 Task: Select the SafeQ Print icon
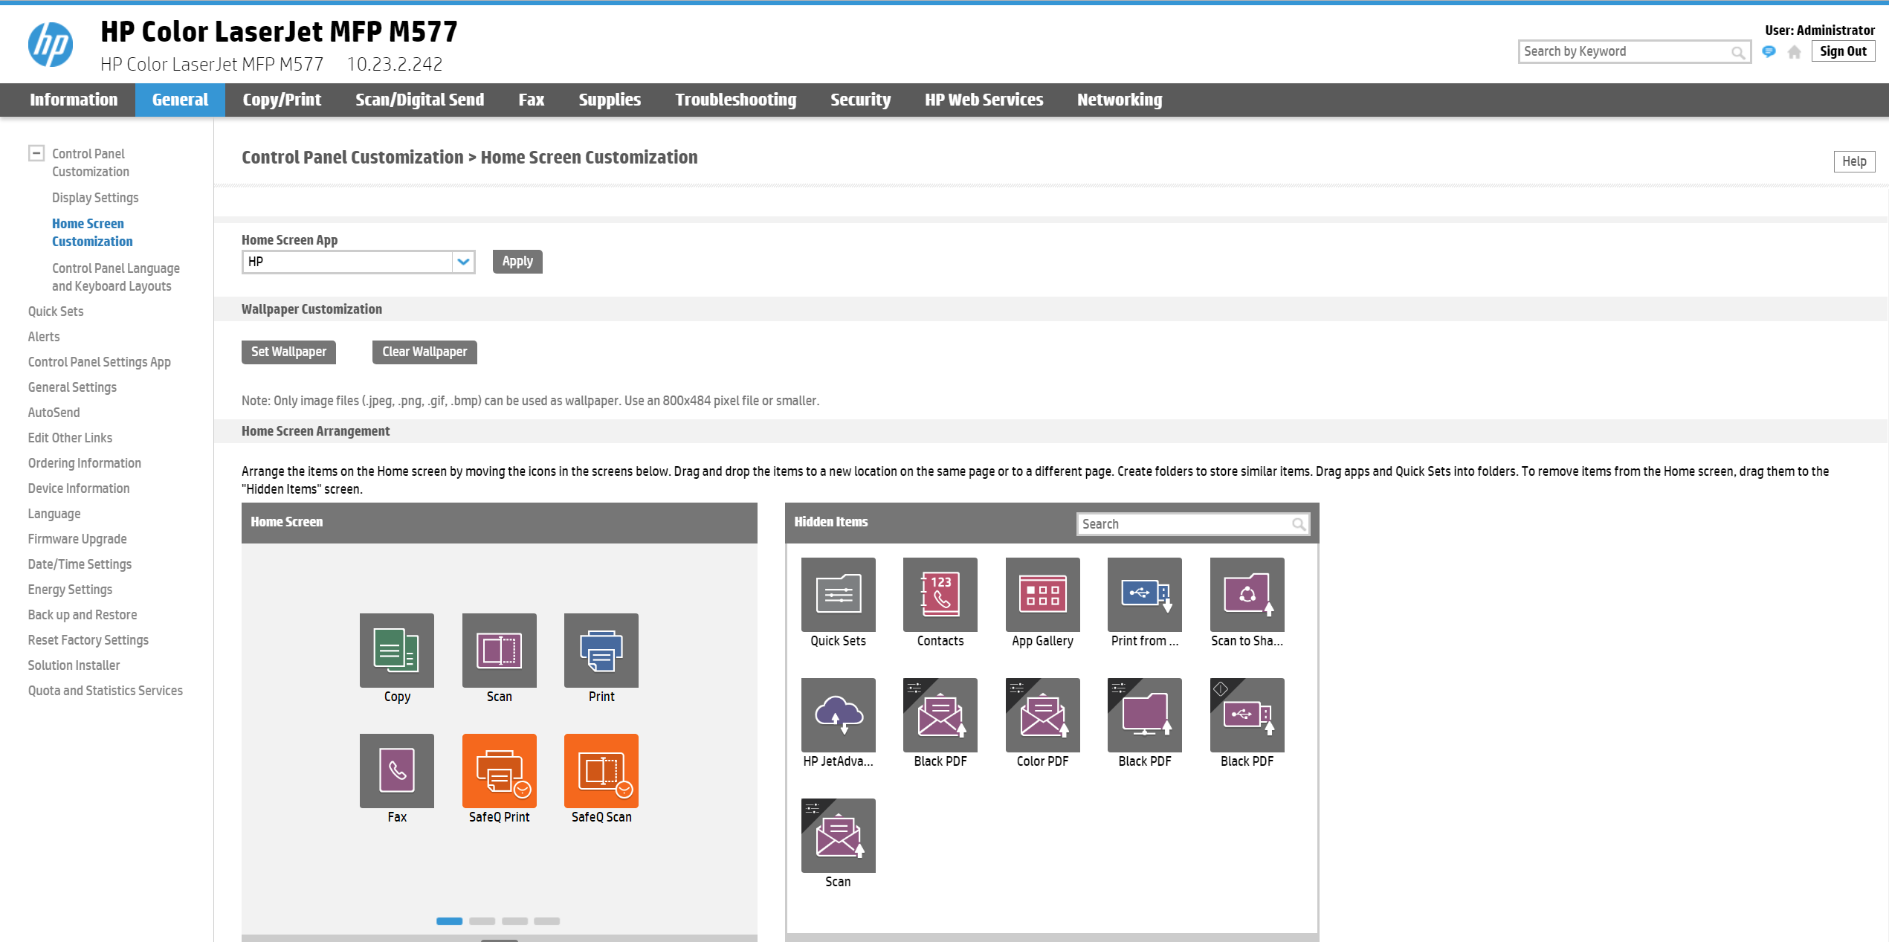pyautogui.click(x=499, y=770)
